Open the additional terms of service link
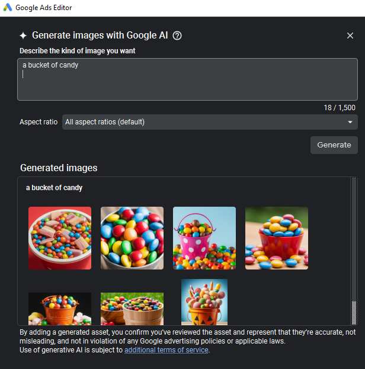365x369 pixels. tap(166, 350)
